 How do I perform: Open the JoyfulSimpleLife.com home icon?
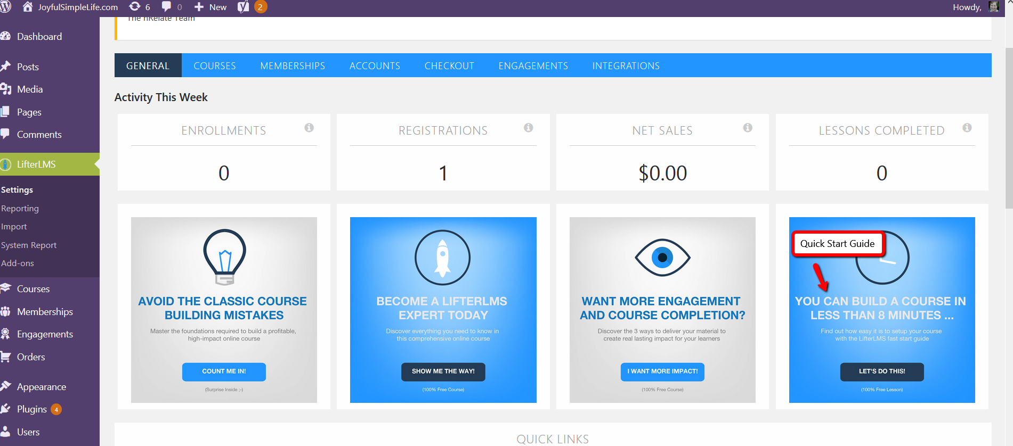point(28,7)
